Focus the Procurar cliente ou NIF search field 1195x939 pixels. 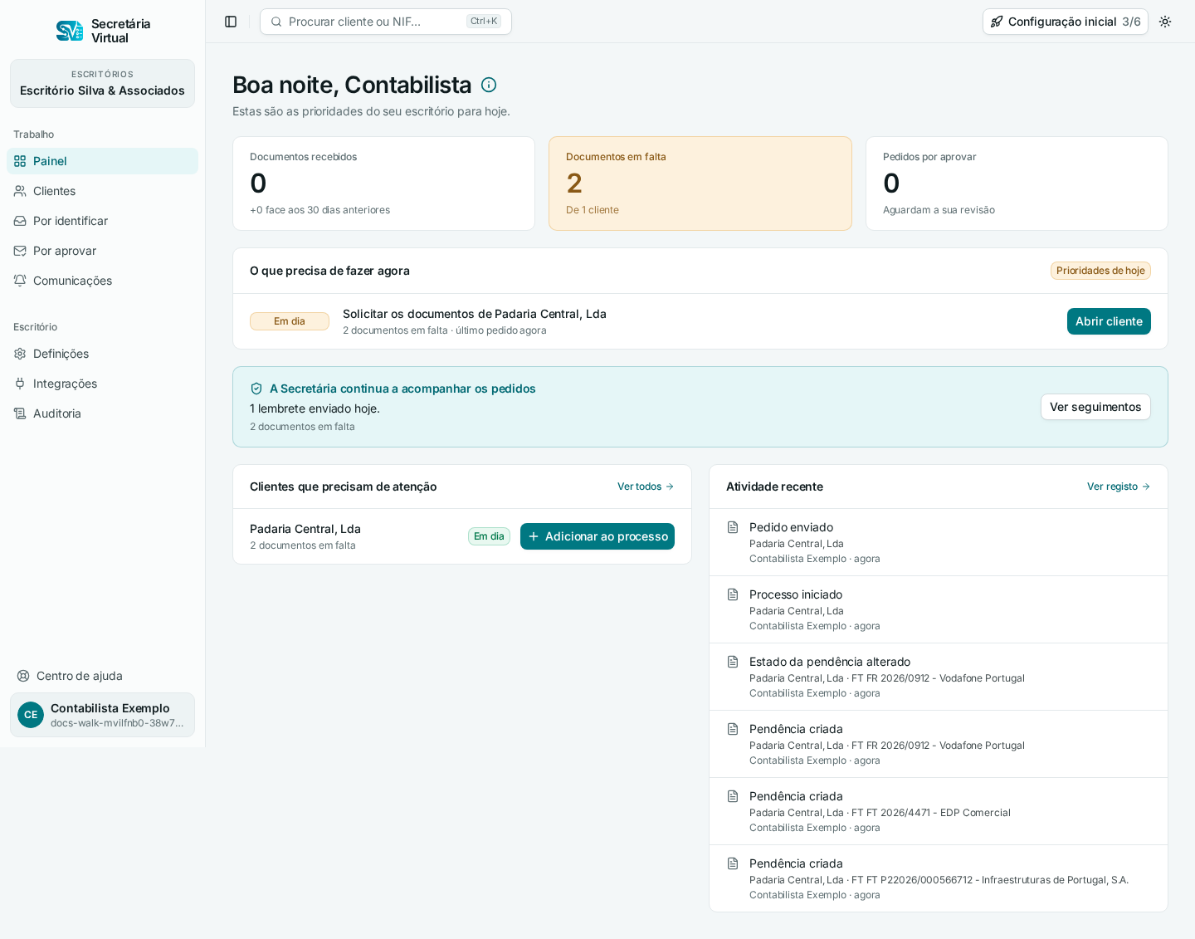tap(386, 22)
